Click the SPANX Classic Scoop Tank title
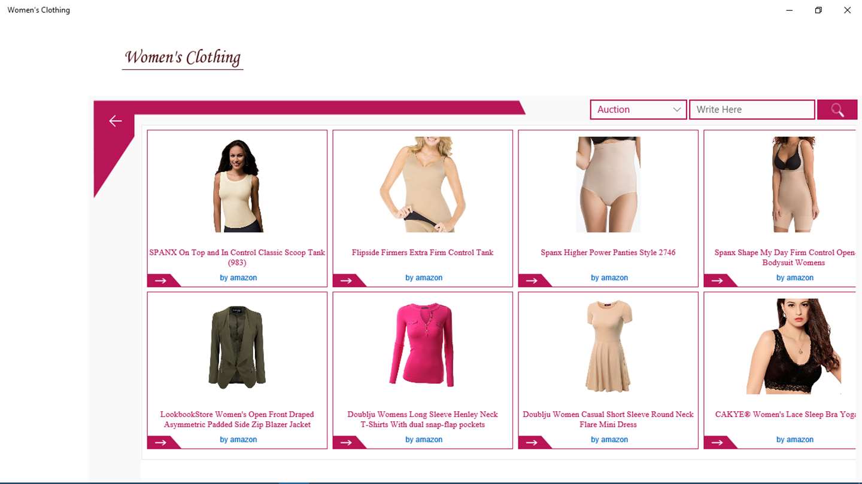This screenshot has height=484, width=862. coord(237,258)
